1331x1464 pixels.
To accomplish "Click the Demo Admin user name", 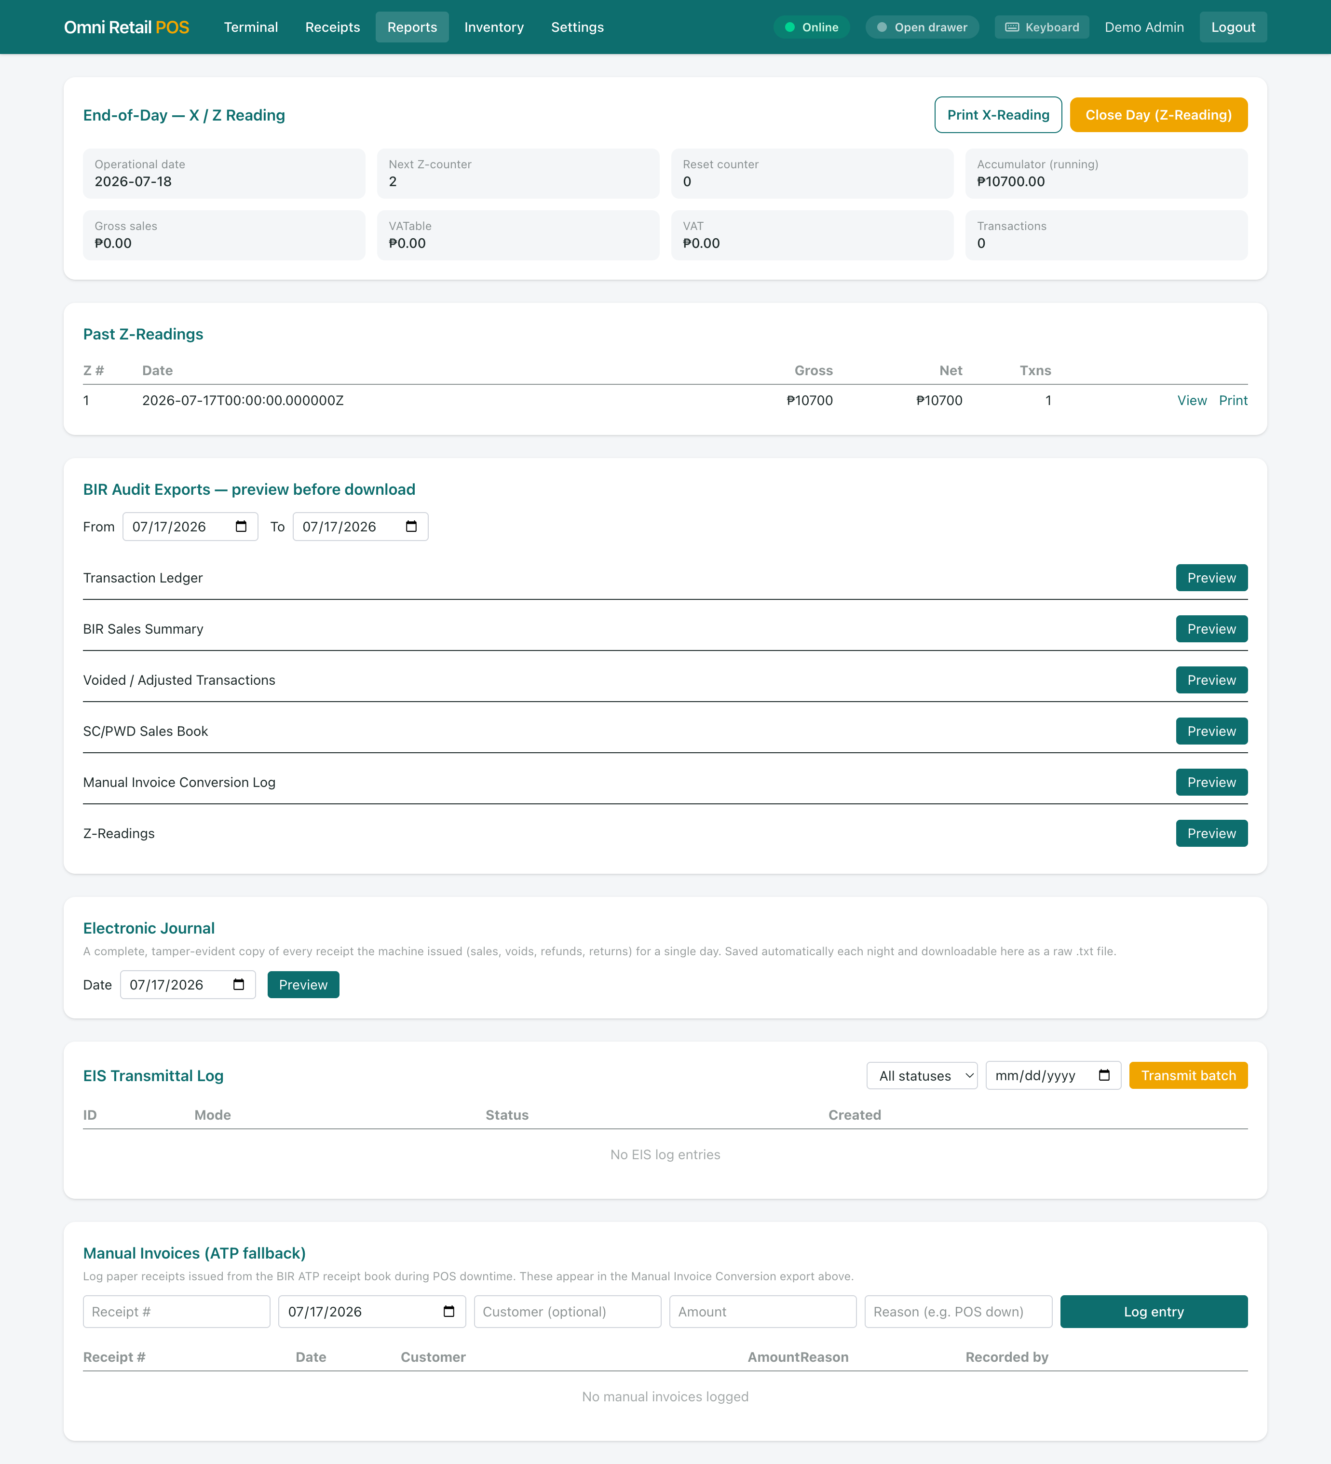I will click(x=1144, y=27).
